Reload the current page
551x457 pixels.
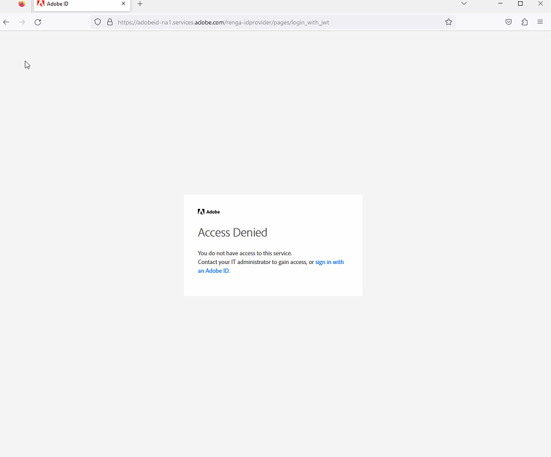(37, 22)
